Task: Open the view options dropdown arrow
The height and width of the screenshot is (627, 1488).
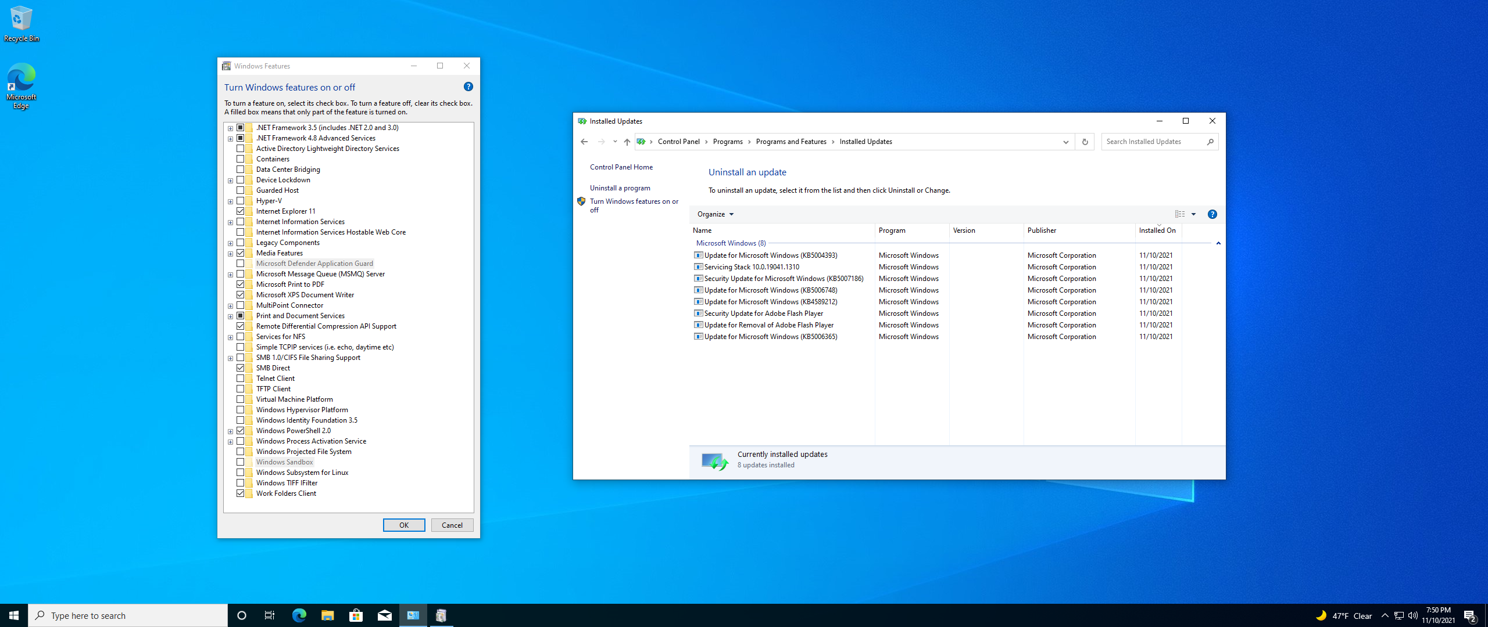Action: point(1193,214)
